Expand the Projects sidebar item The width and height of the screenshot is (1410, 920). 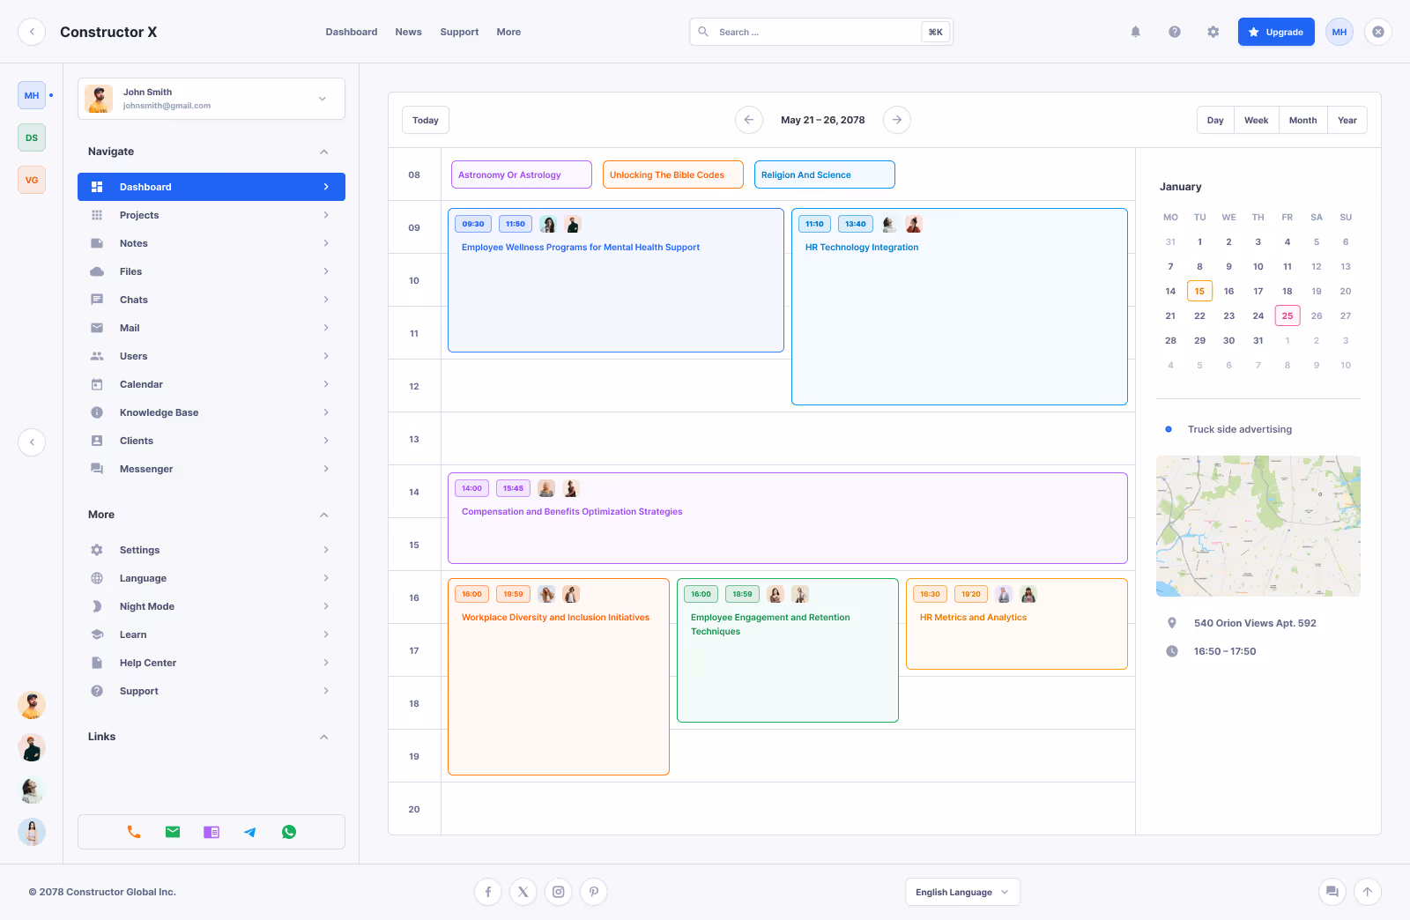tap(211, 215)
